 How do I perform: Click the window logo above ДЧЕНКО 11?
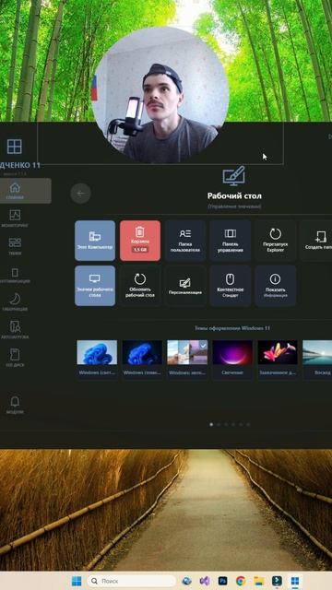click(15, 147)
